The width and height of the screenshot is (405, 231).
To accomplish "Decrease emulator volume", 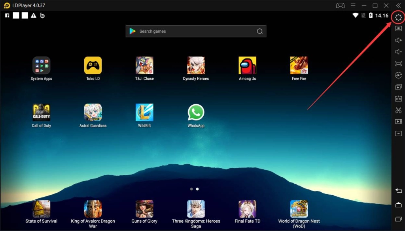I will 398,52.
